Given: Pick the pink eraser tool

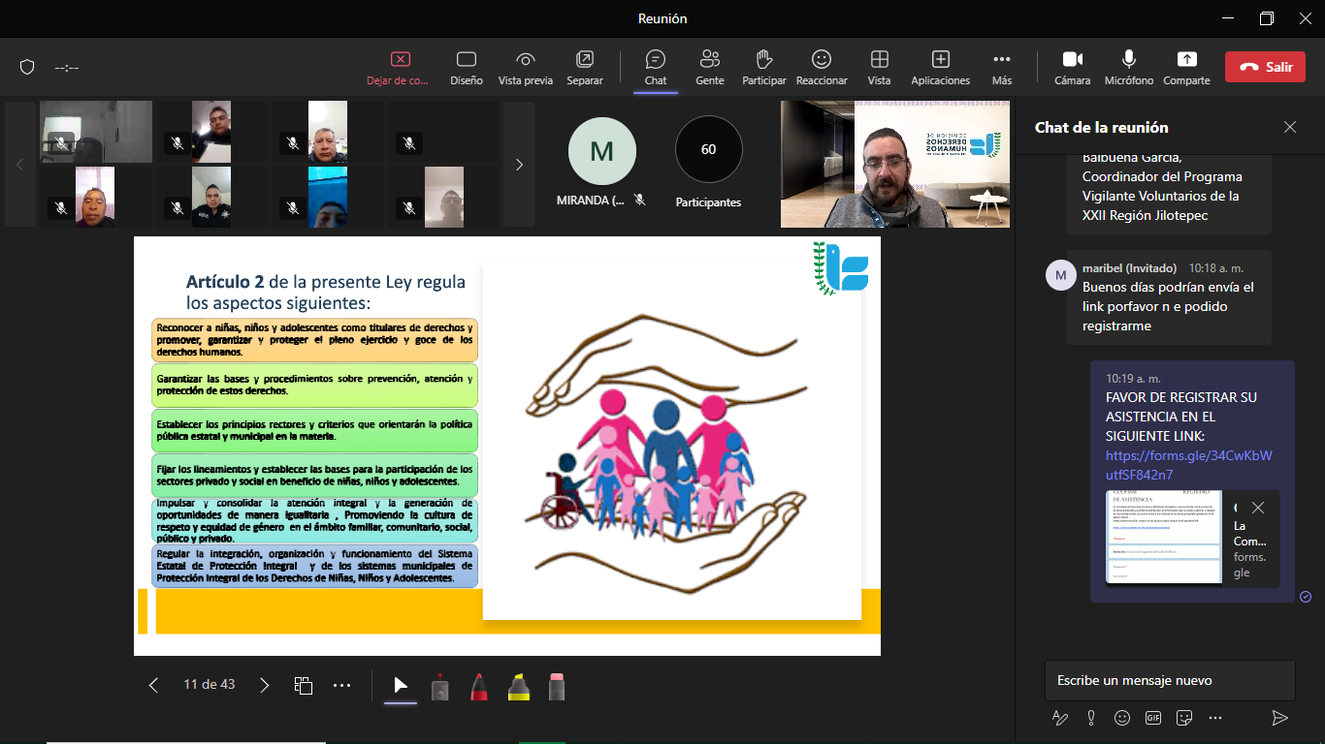Looking at the screenshot, I should click(557, 686).
